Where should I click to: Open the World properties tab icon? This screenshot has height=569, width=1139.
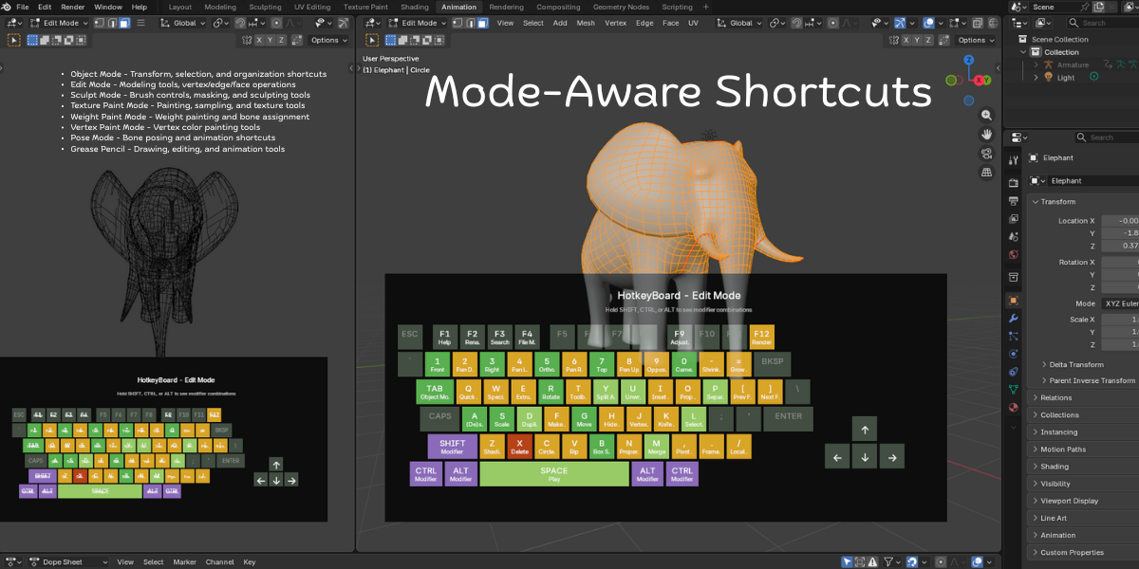tap(1014, 254)
